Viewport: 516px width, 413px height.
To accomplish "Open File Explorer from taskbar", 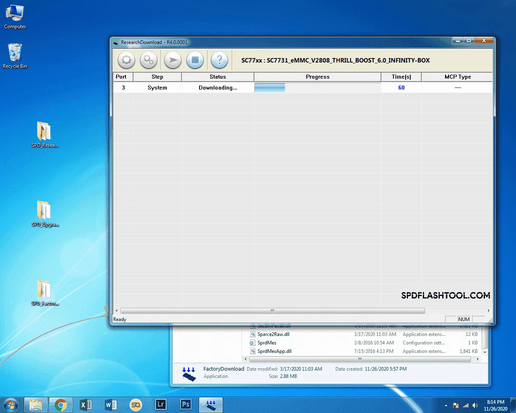I will click(36, 405).
